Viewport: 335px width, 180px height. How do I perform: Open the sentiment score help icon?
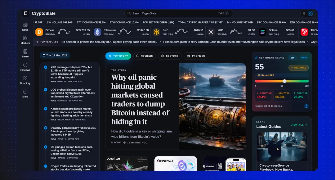point(306,106)
